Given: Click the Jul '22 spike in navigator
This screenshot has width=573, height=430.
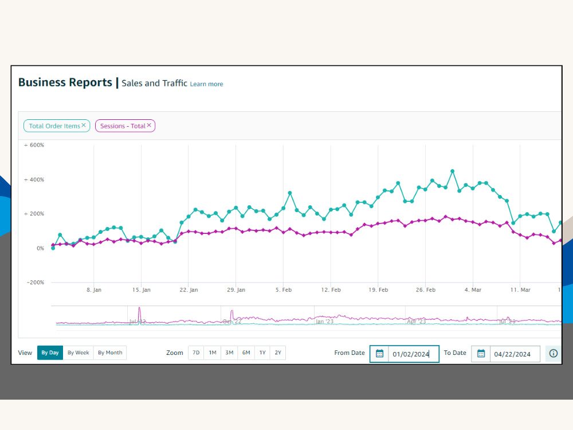Looking at the screenshot, I should [139, 314].
